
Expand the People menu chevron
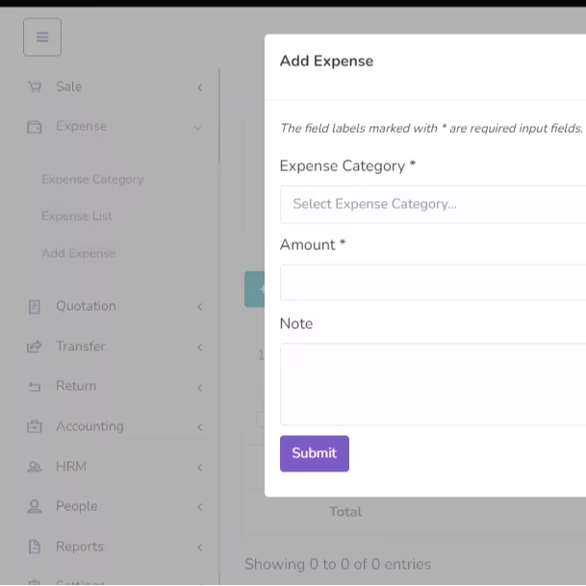pyautogui.click(x=200, y=507)
